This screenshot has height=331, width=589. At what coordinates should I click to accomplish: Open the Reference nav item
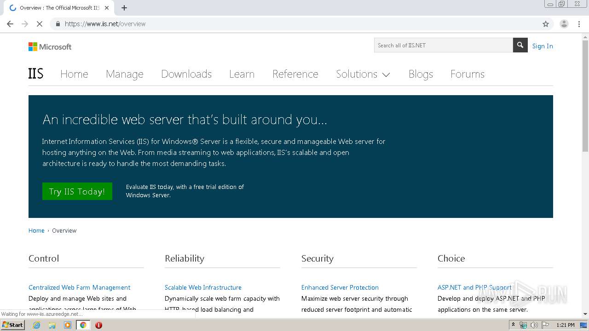[295, 74]
